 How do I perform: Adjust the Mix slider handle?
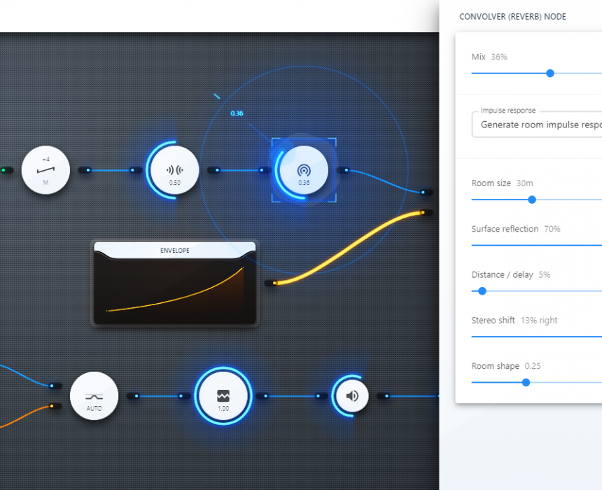[550, 73]
